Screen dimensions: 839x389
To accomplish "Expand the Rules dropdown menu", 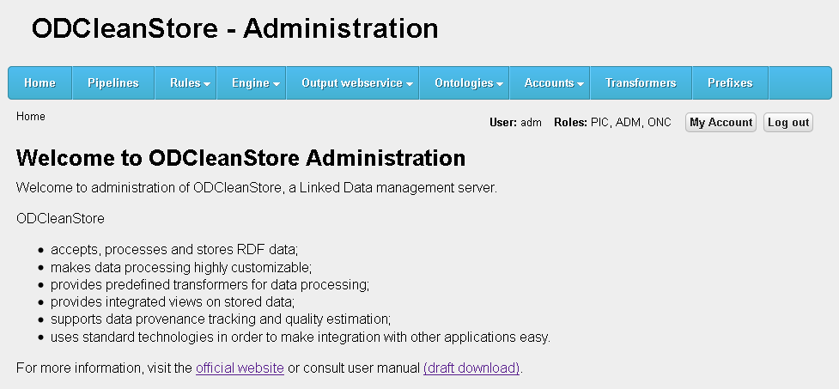I will pyautogui.click(x=190, y=83).
